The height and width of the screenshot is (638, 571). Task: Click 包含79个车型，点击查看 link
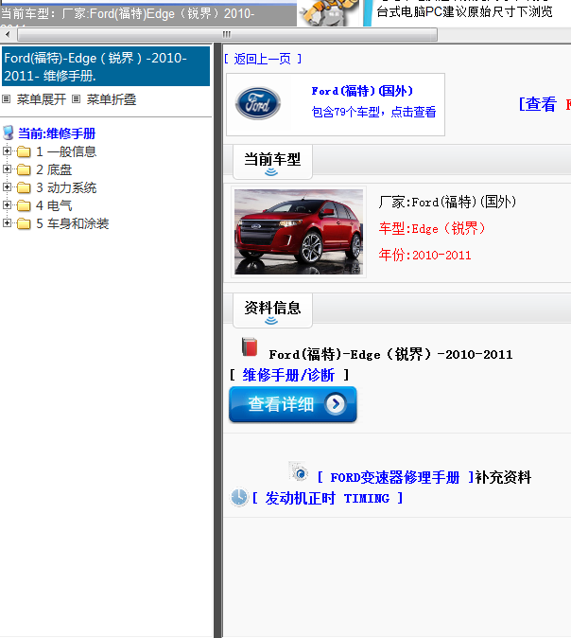click(x=373, y=112)
